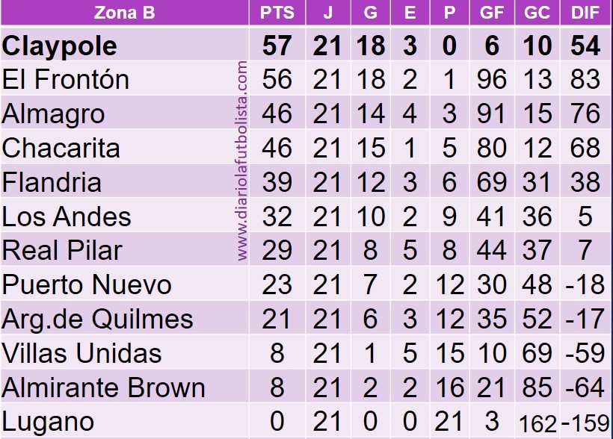Click the Puerto Nuevo team name
The image size is (613, 439).
pyautogui.click(x=87, y=284)
